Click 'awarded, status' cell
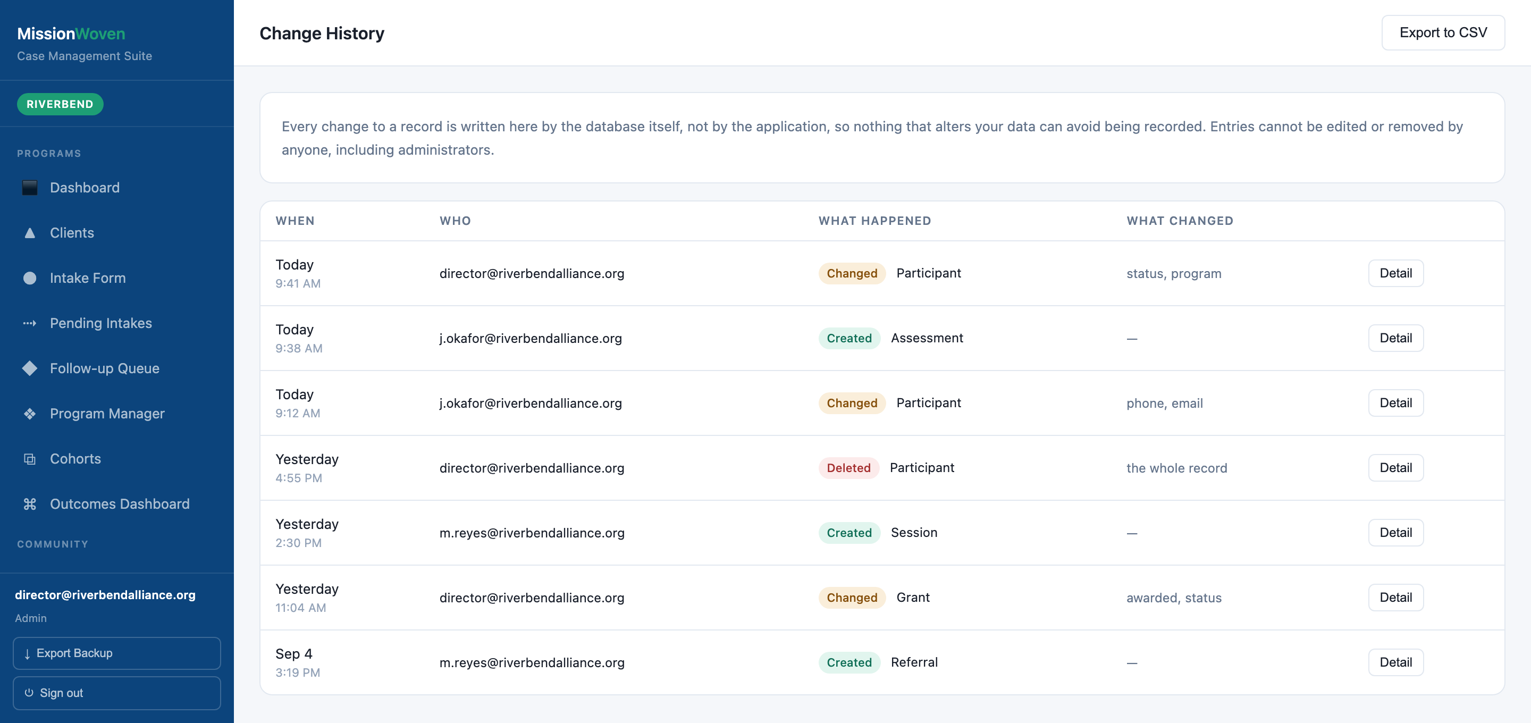The height and width of the screenshot is (723, 1531). [1174, 598]
